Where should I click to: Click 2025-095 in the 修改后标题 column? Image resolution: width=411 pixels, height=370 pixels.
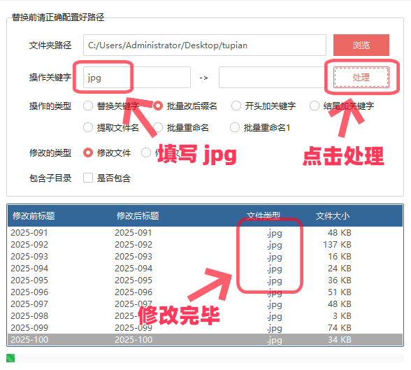point(133,280)
